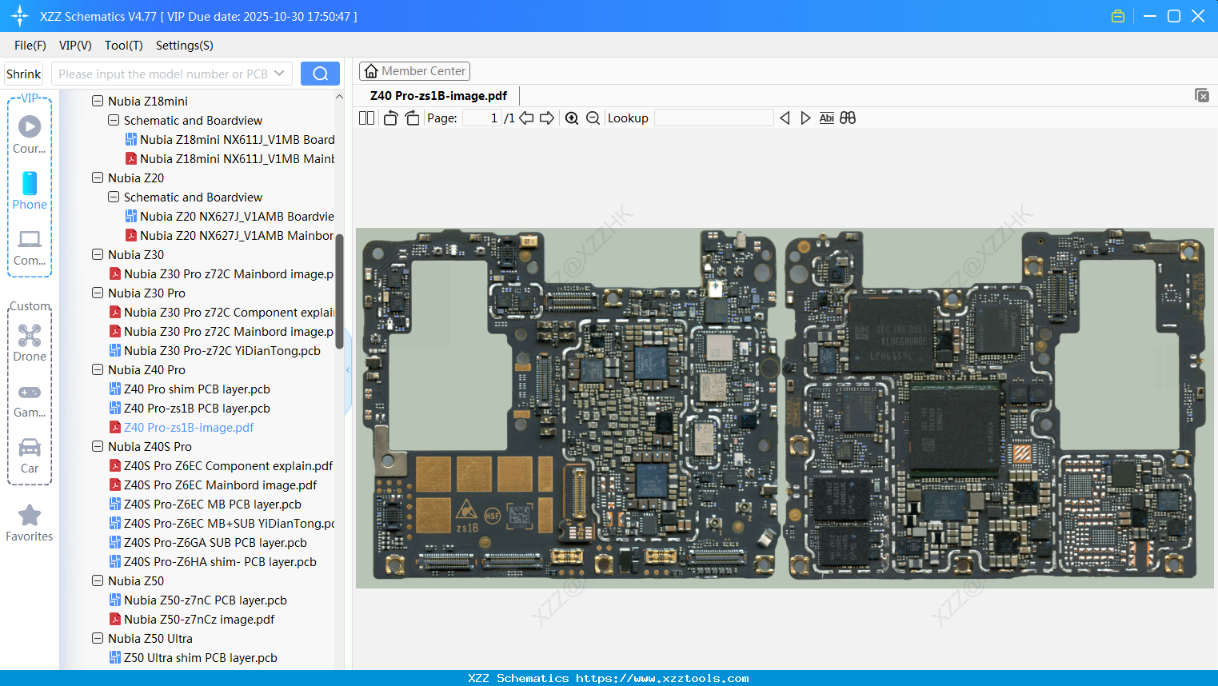The image size is (1218, 686).
Task: Open Member Center
Action: coord(413,71)
